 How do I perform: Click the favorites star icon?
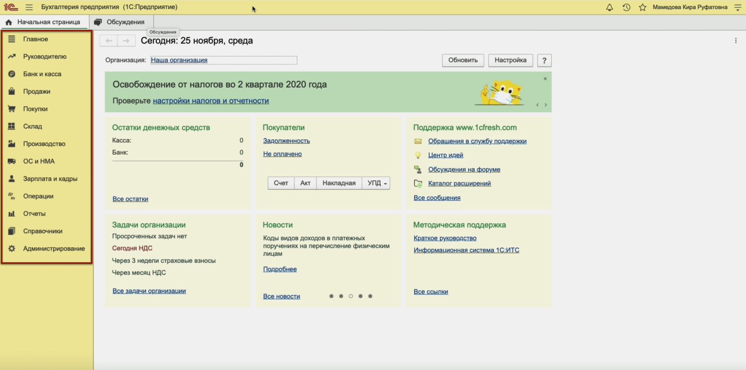pos(642,7)
